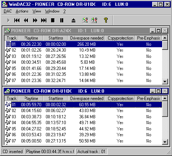The image size is (172, 156).
Task: Skip to next track button
Action: pos(44,21)
